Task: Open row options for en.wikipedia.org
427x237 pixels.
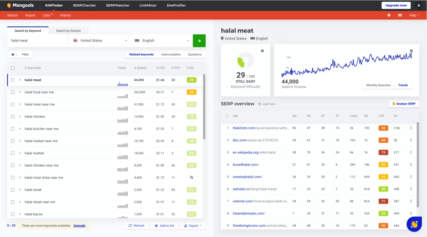Action: 411,152
